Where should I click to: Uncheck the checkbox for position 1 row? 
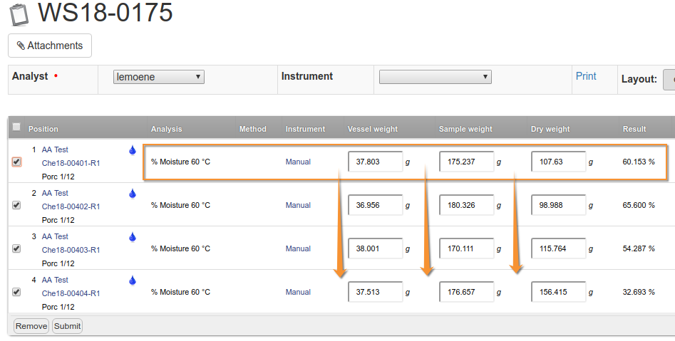click(16, 162)
